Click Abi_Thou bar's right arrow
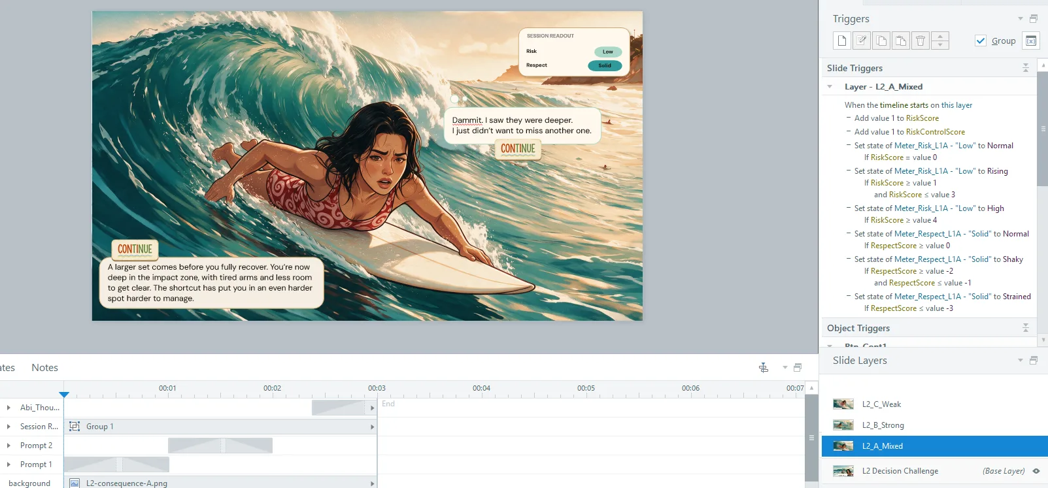This screenshot has height=488, width=1048. [x=373, y=408]
